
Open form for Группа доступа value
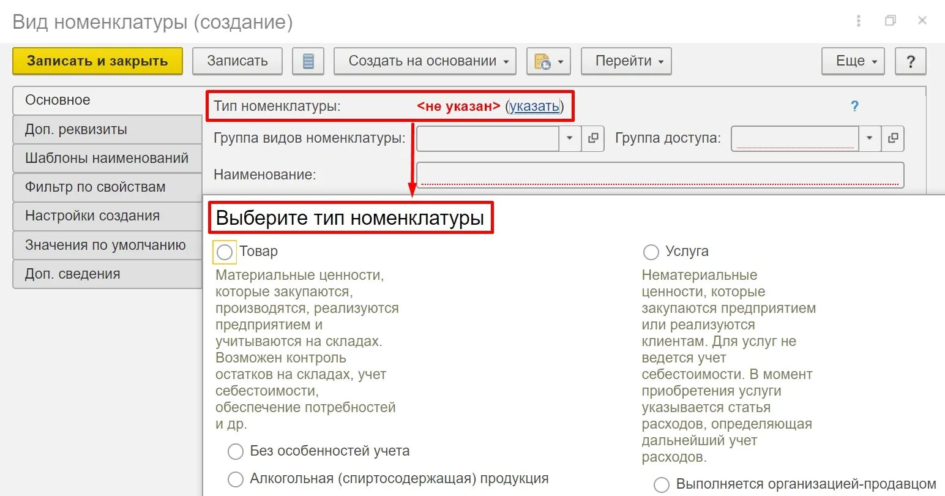tap(892, 138)
